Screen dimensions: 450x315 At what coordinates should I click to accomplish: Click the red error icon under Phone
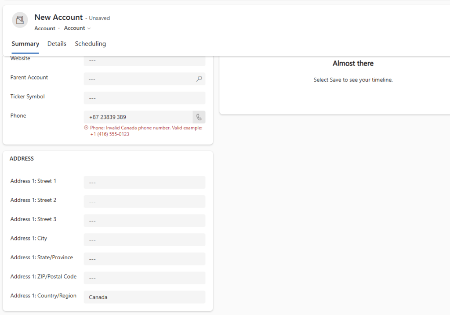(x=86, y=128)
